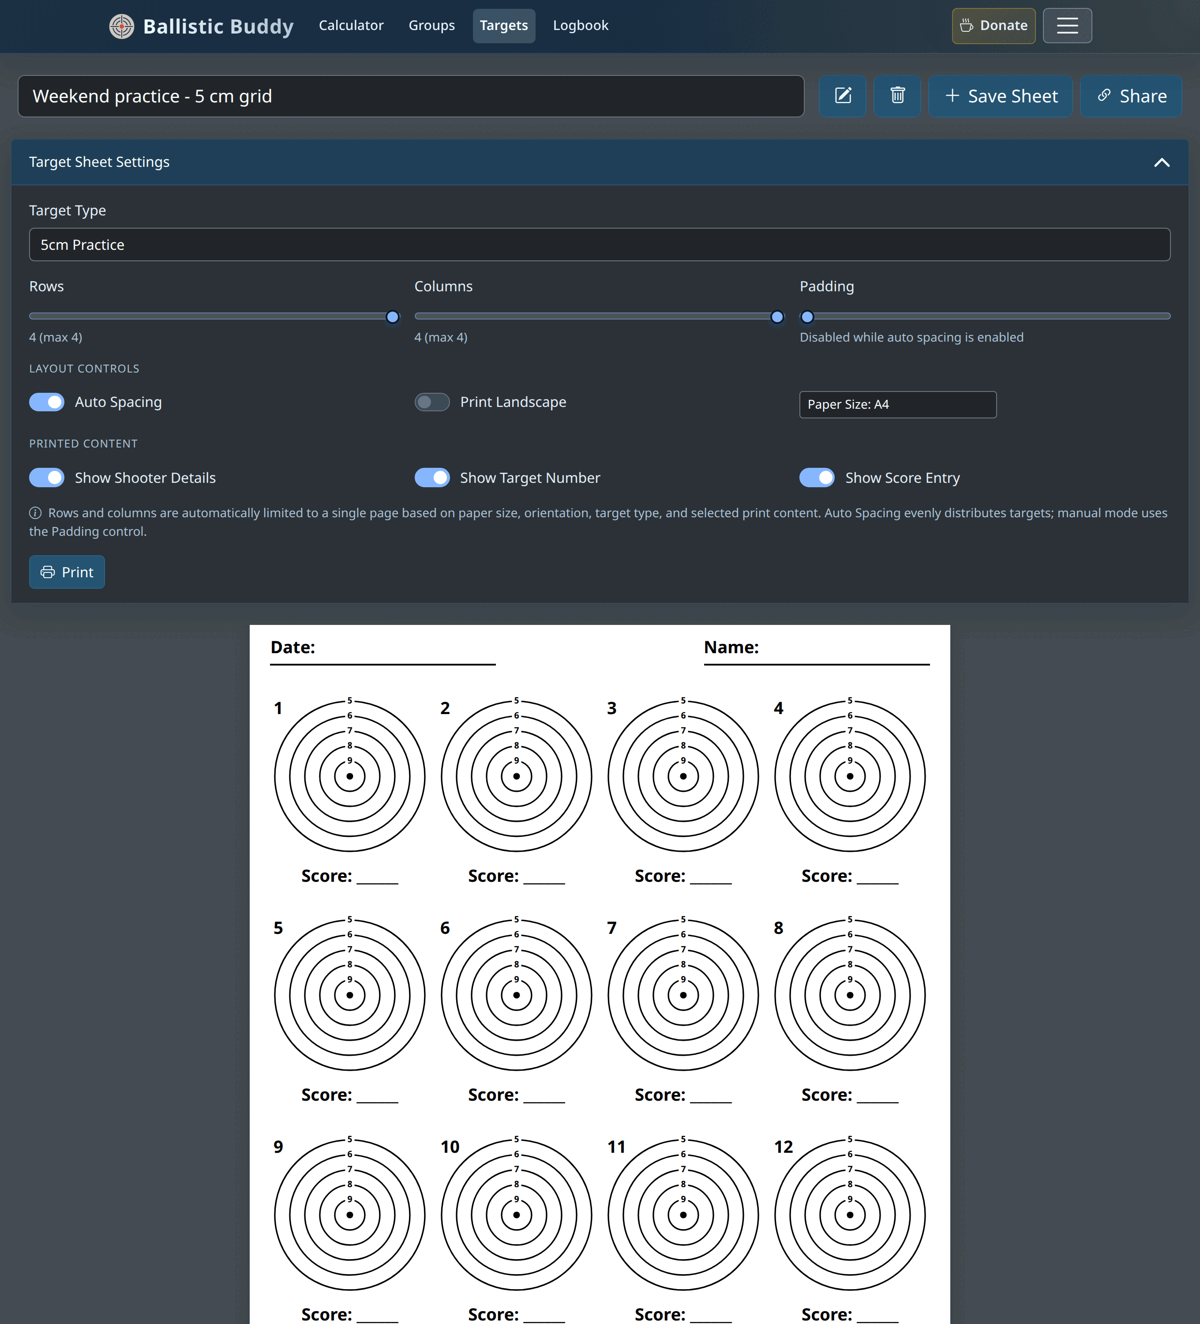The width and height of the screenshot is (1200, 1324).
Task: Click the LAYOUT CONTROLS heading
Action: coord(84,369)
